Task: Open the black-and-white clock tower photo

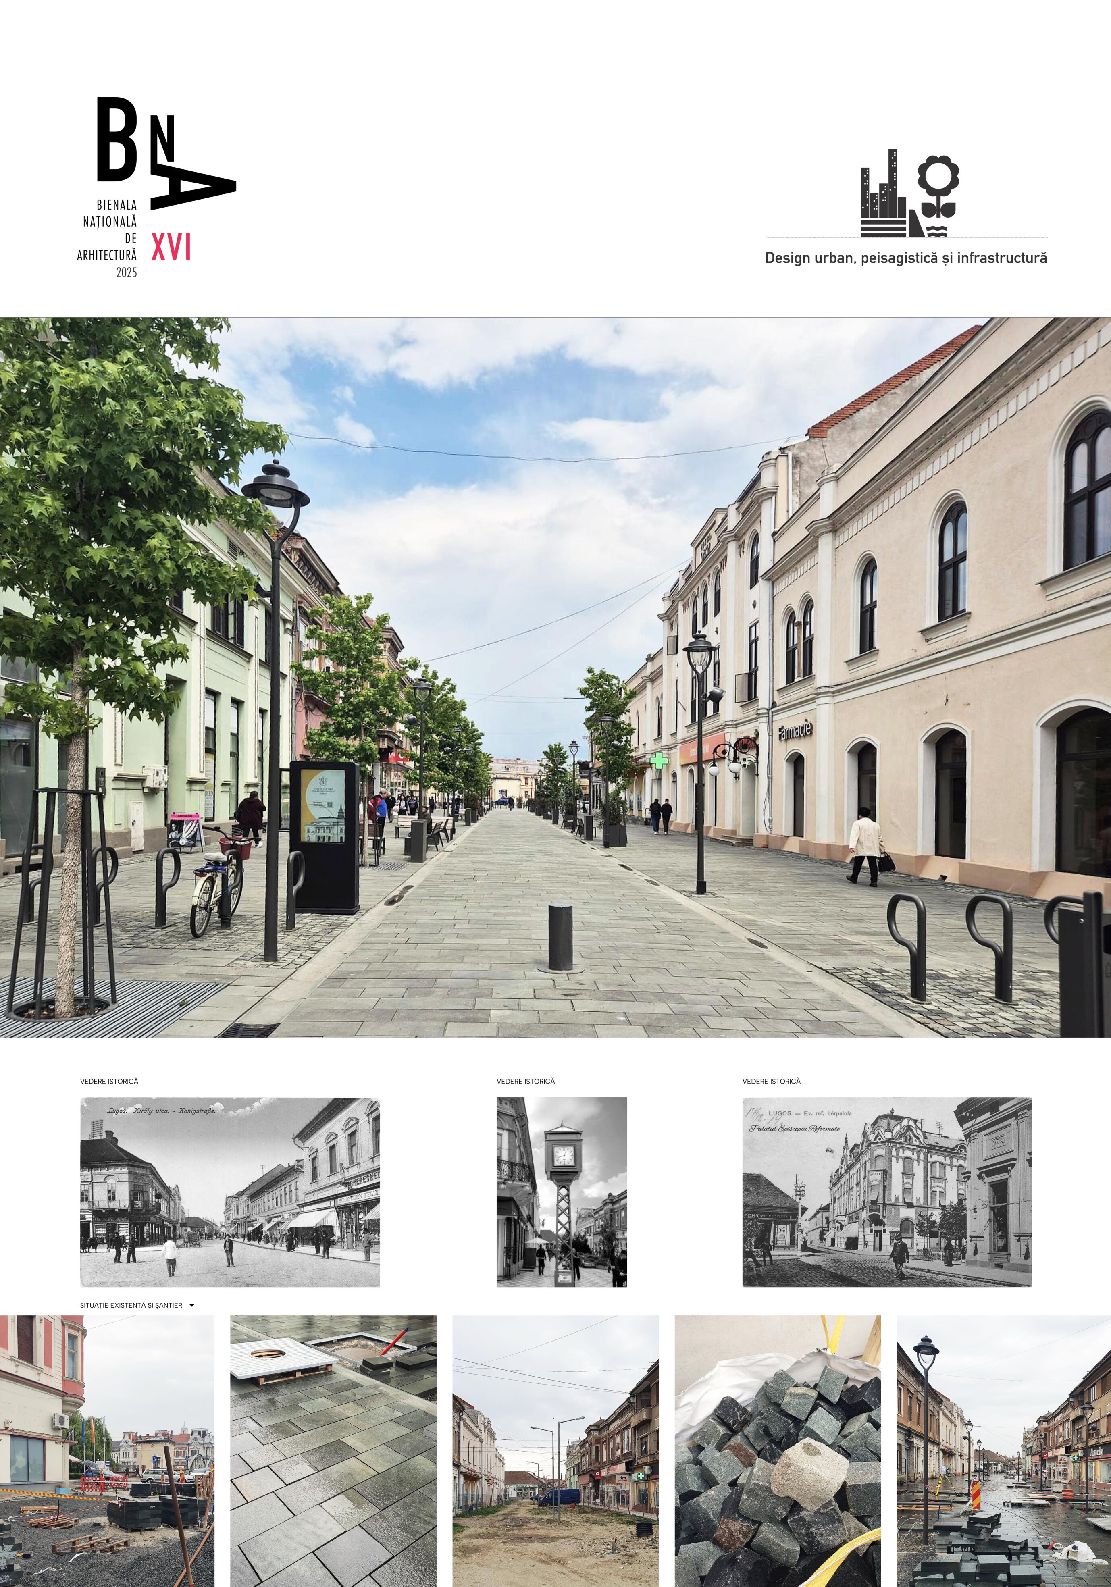Action: (562, 1192)
